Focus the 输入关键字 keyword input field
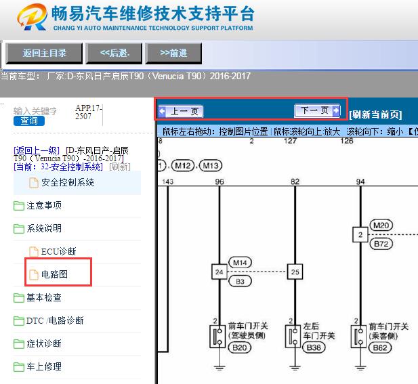Screen dimensions: 418x384 tap(35, 111)
